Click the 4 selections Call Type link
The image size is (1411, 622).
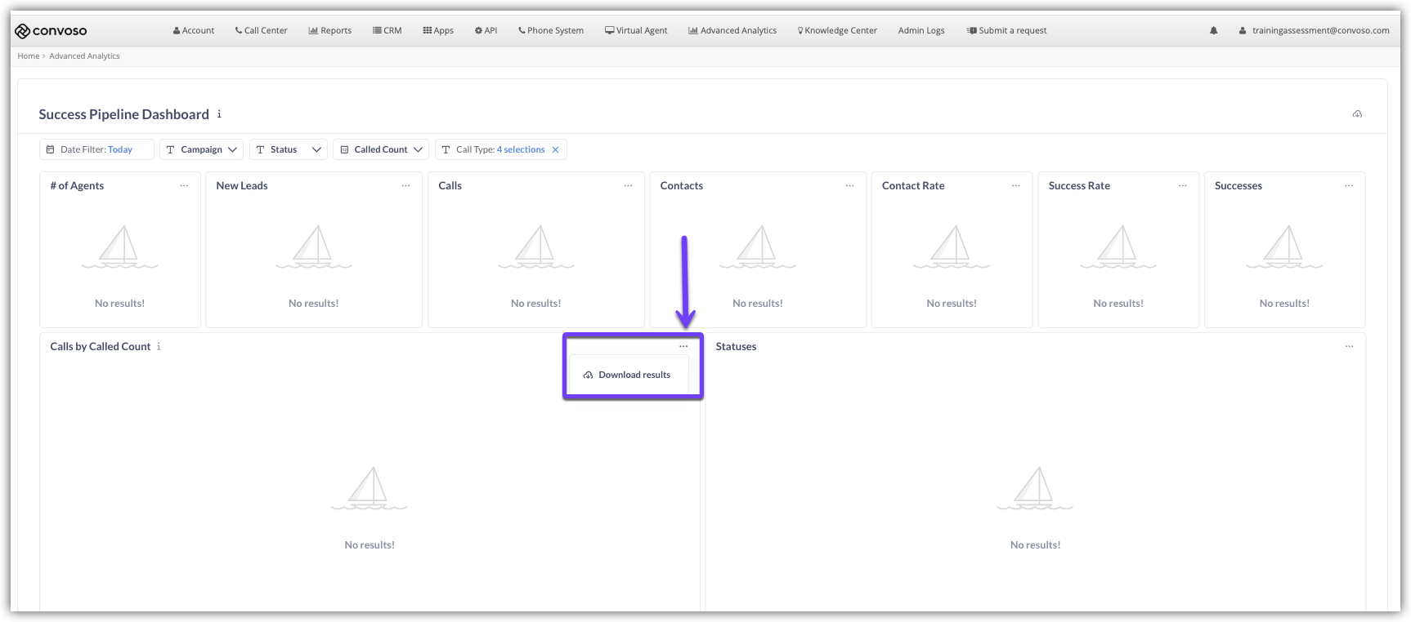520,150
